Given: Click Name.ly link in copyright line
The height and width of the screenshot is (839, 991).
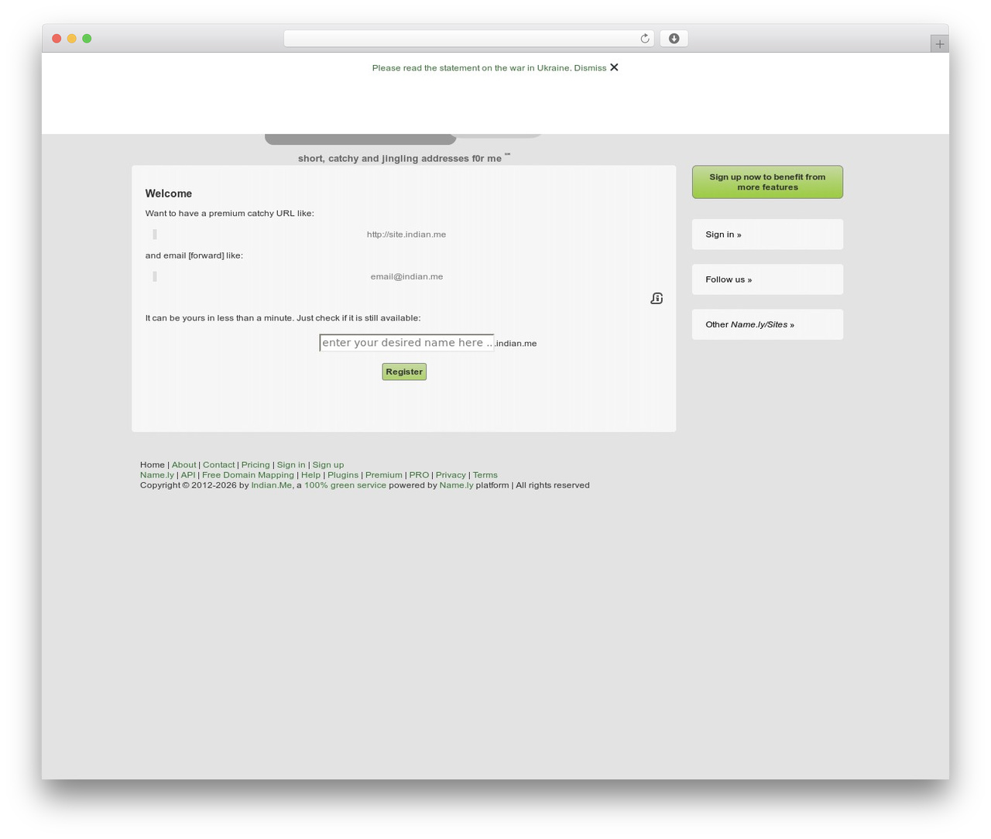Looking at the screenshot, I should click(456, 485).
